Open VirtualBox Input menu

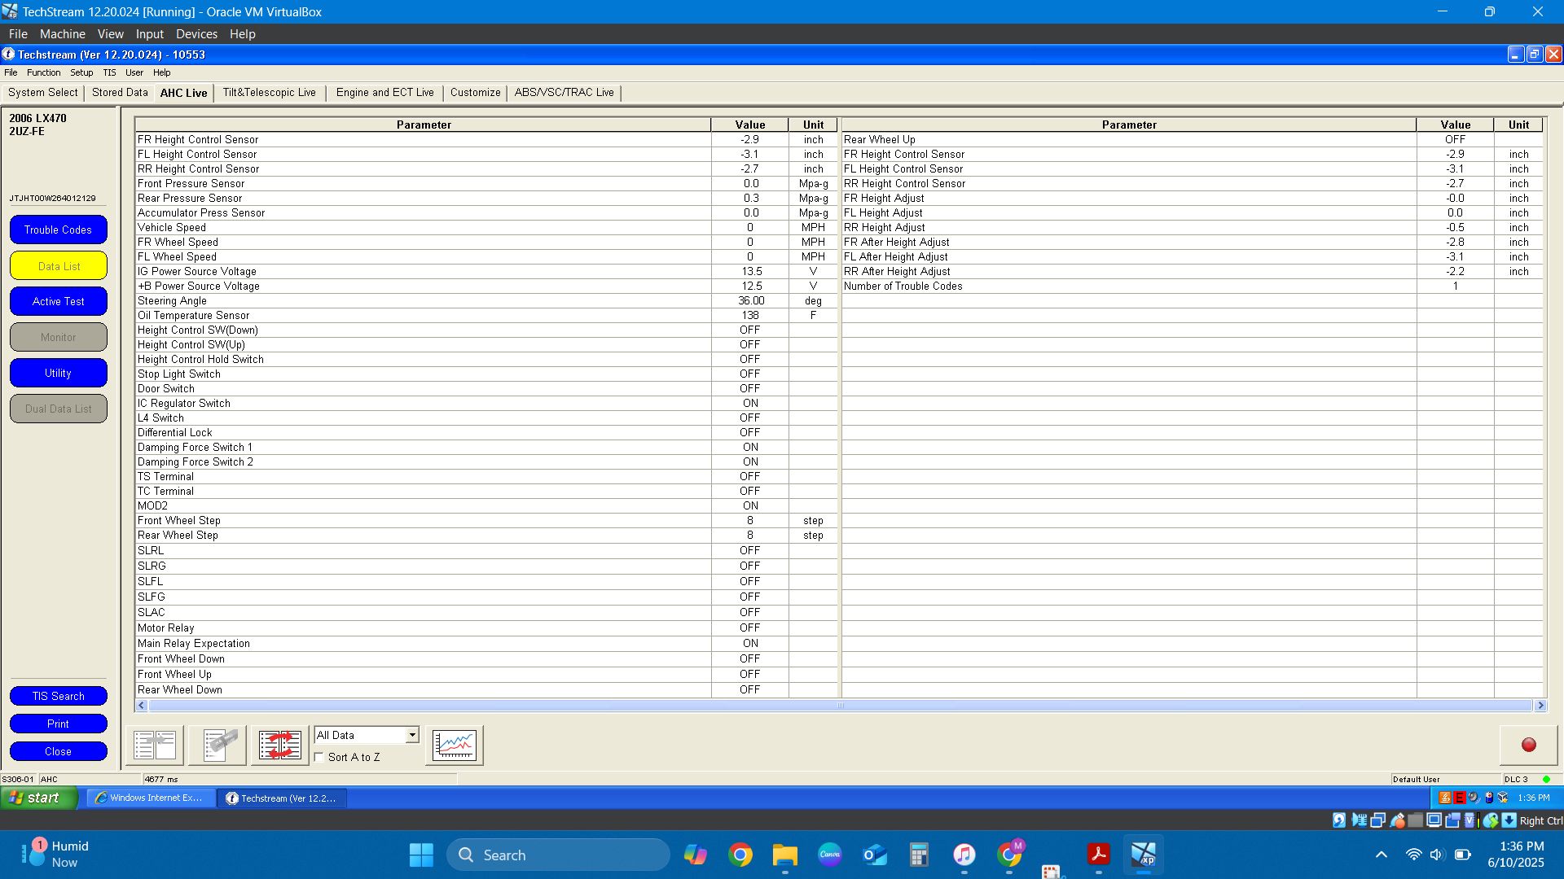(150, 34)
